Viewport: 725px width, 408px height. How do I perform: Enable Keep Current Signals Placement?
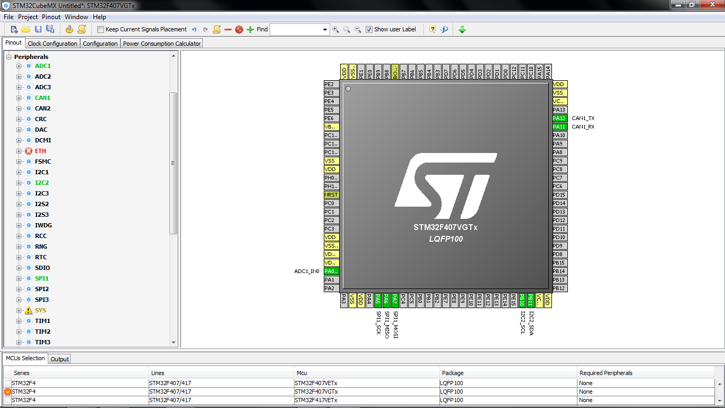tap(100, 29)
